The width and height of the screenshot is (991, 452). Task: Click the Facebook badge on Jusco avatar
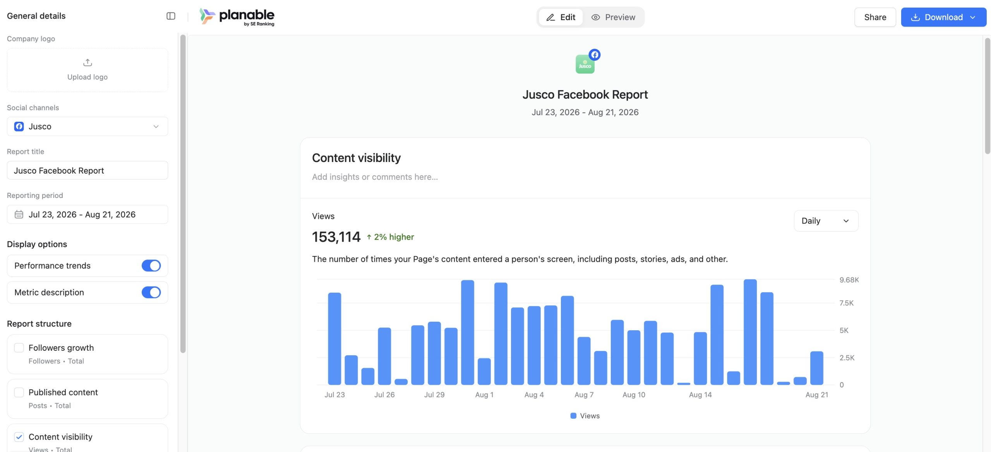[x=595, y=55]
